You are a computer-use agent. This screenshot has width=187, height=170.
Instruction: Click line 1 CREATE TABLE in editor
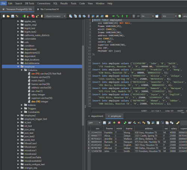tap(107, 20)
